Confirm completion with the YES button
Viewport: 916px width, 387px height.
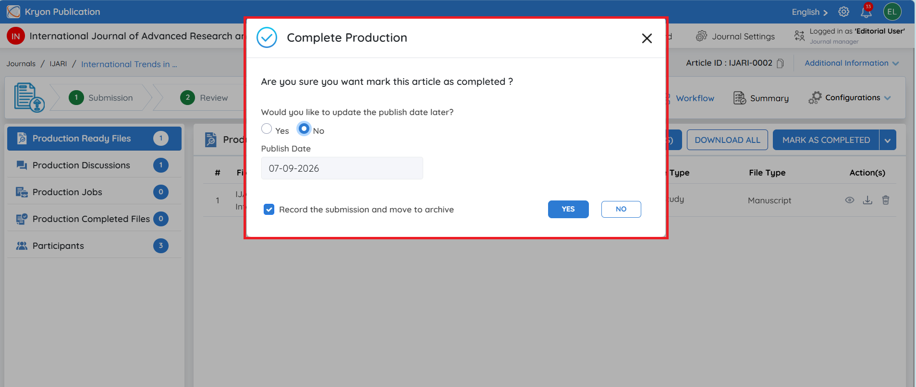[568, 209]
